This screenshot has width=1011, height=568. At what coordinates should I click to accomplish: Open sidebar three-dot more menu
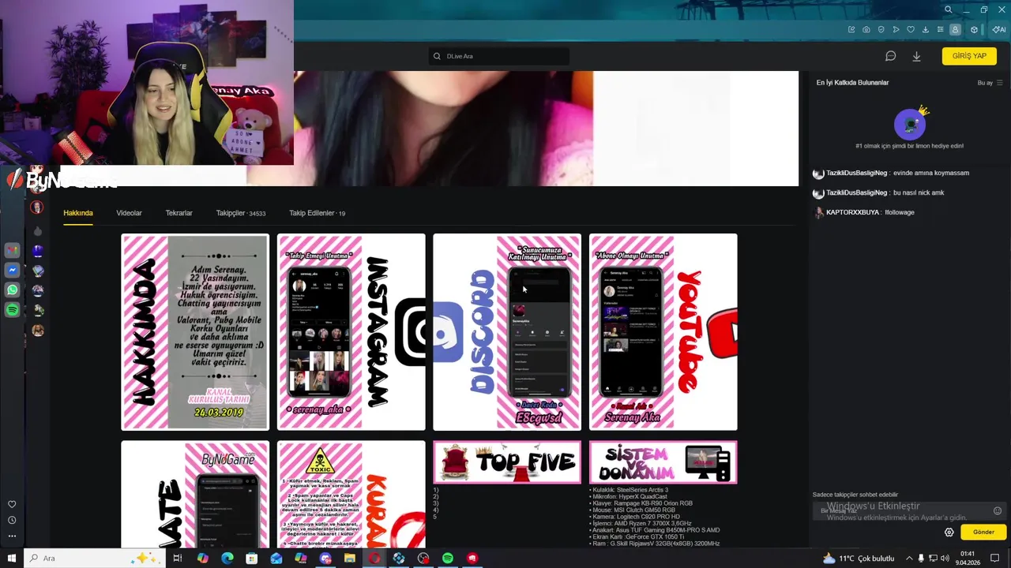12,536
